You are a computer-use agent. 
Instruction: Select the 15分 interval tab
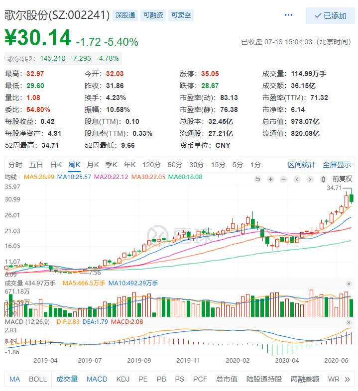pyautogui.click(x=219, y=165)
